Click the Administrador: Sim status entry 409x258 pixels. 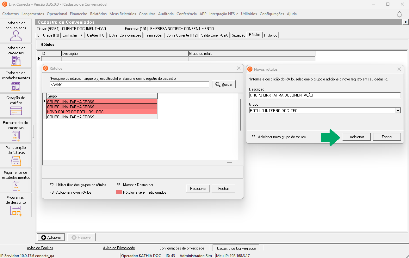[x=196, y=256]
